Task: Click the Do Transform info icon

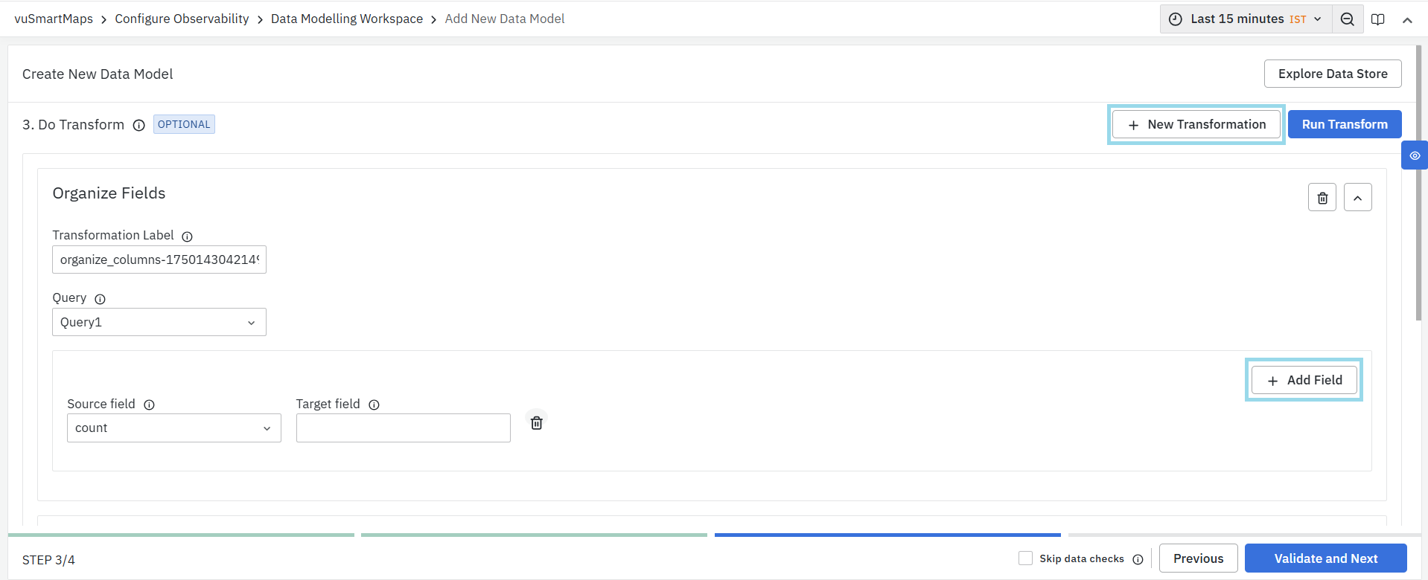Action: (138, 125)
